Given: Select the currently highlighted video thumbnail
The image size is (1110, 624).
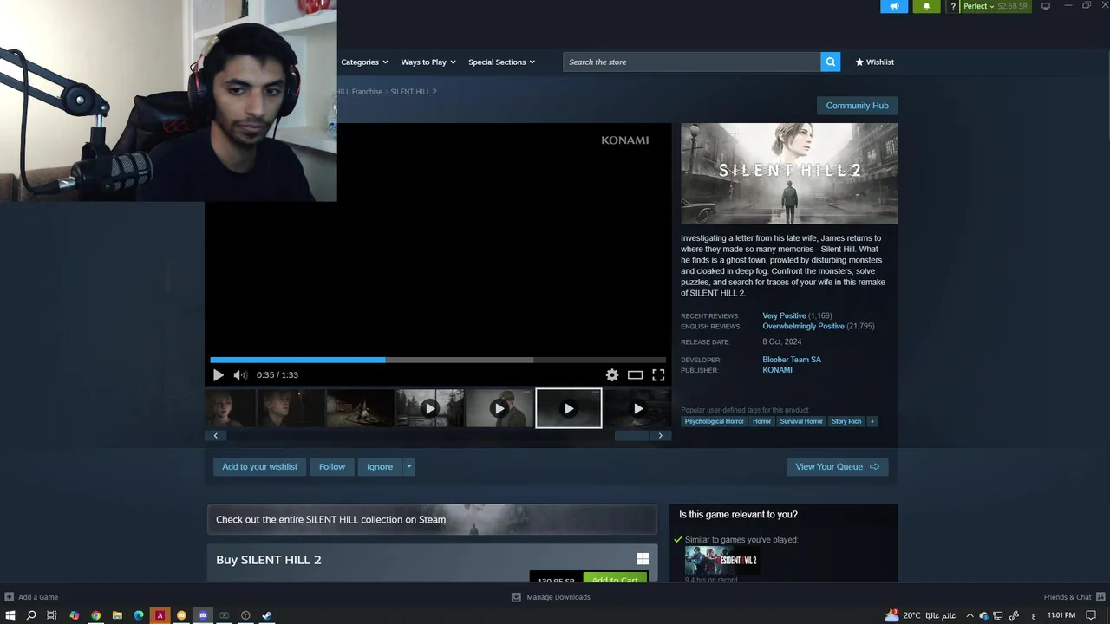Looking at the screenshot, I should pyautogui.click(x=568, y=408).
